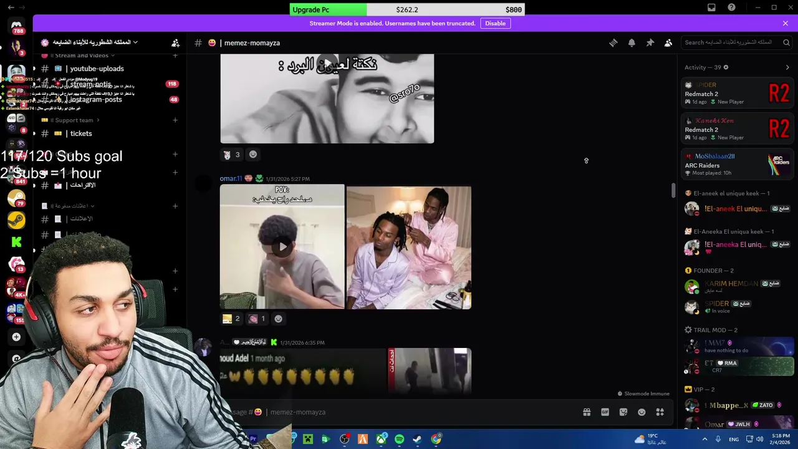Open Kaneki Ken's Redmatch 2 activity card
The image size is (798, 449).
tap(738, 129)
